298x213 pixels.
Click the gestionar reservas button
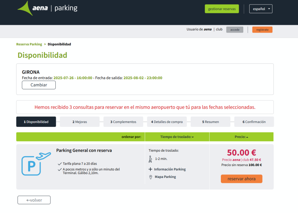tap(222, 9)
